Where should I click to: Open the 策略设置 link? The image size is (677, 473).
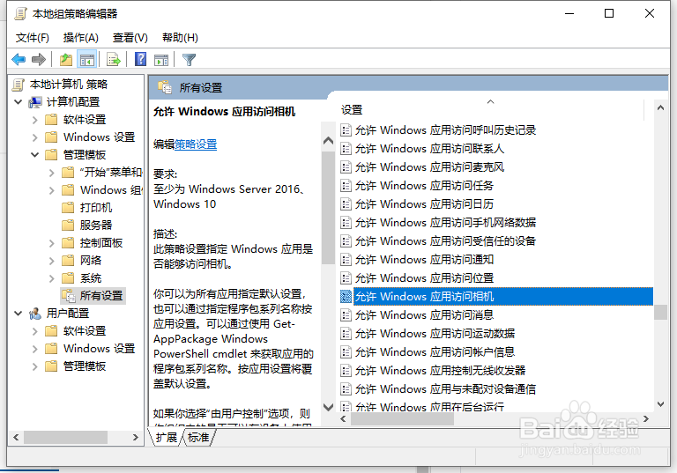pos(196,144)
